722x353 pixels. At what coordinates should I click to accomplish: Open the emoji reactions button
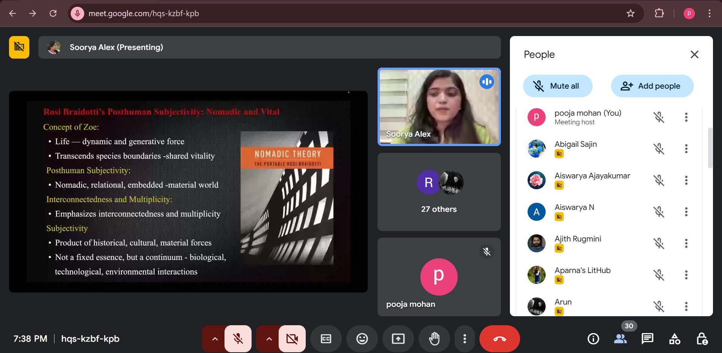(362, 339)
